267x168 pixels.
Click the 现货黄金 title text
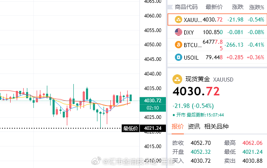(x=198, y=79)
